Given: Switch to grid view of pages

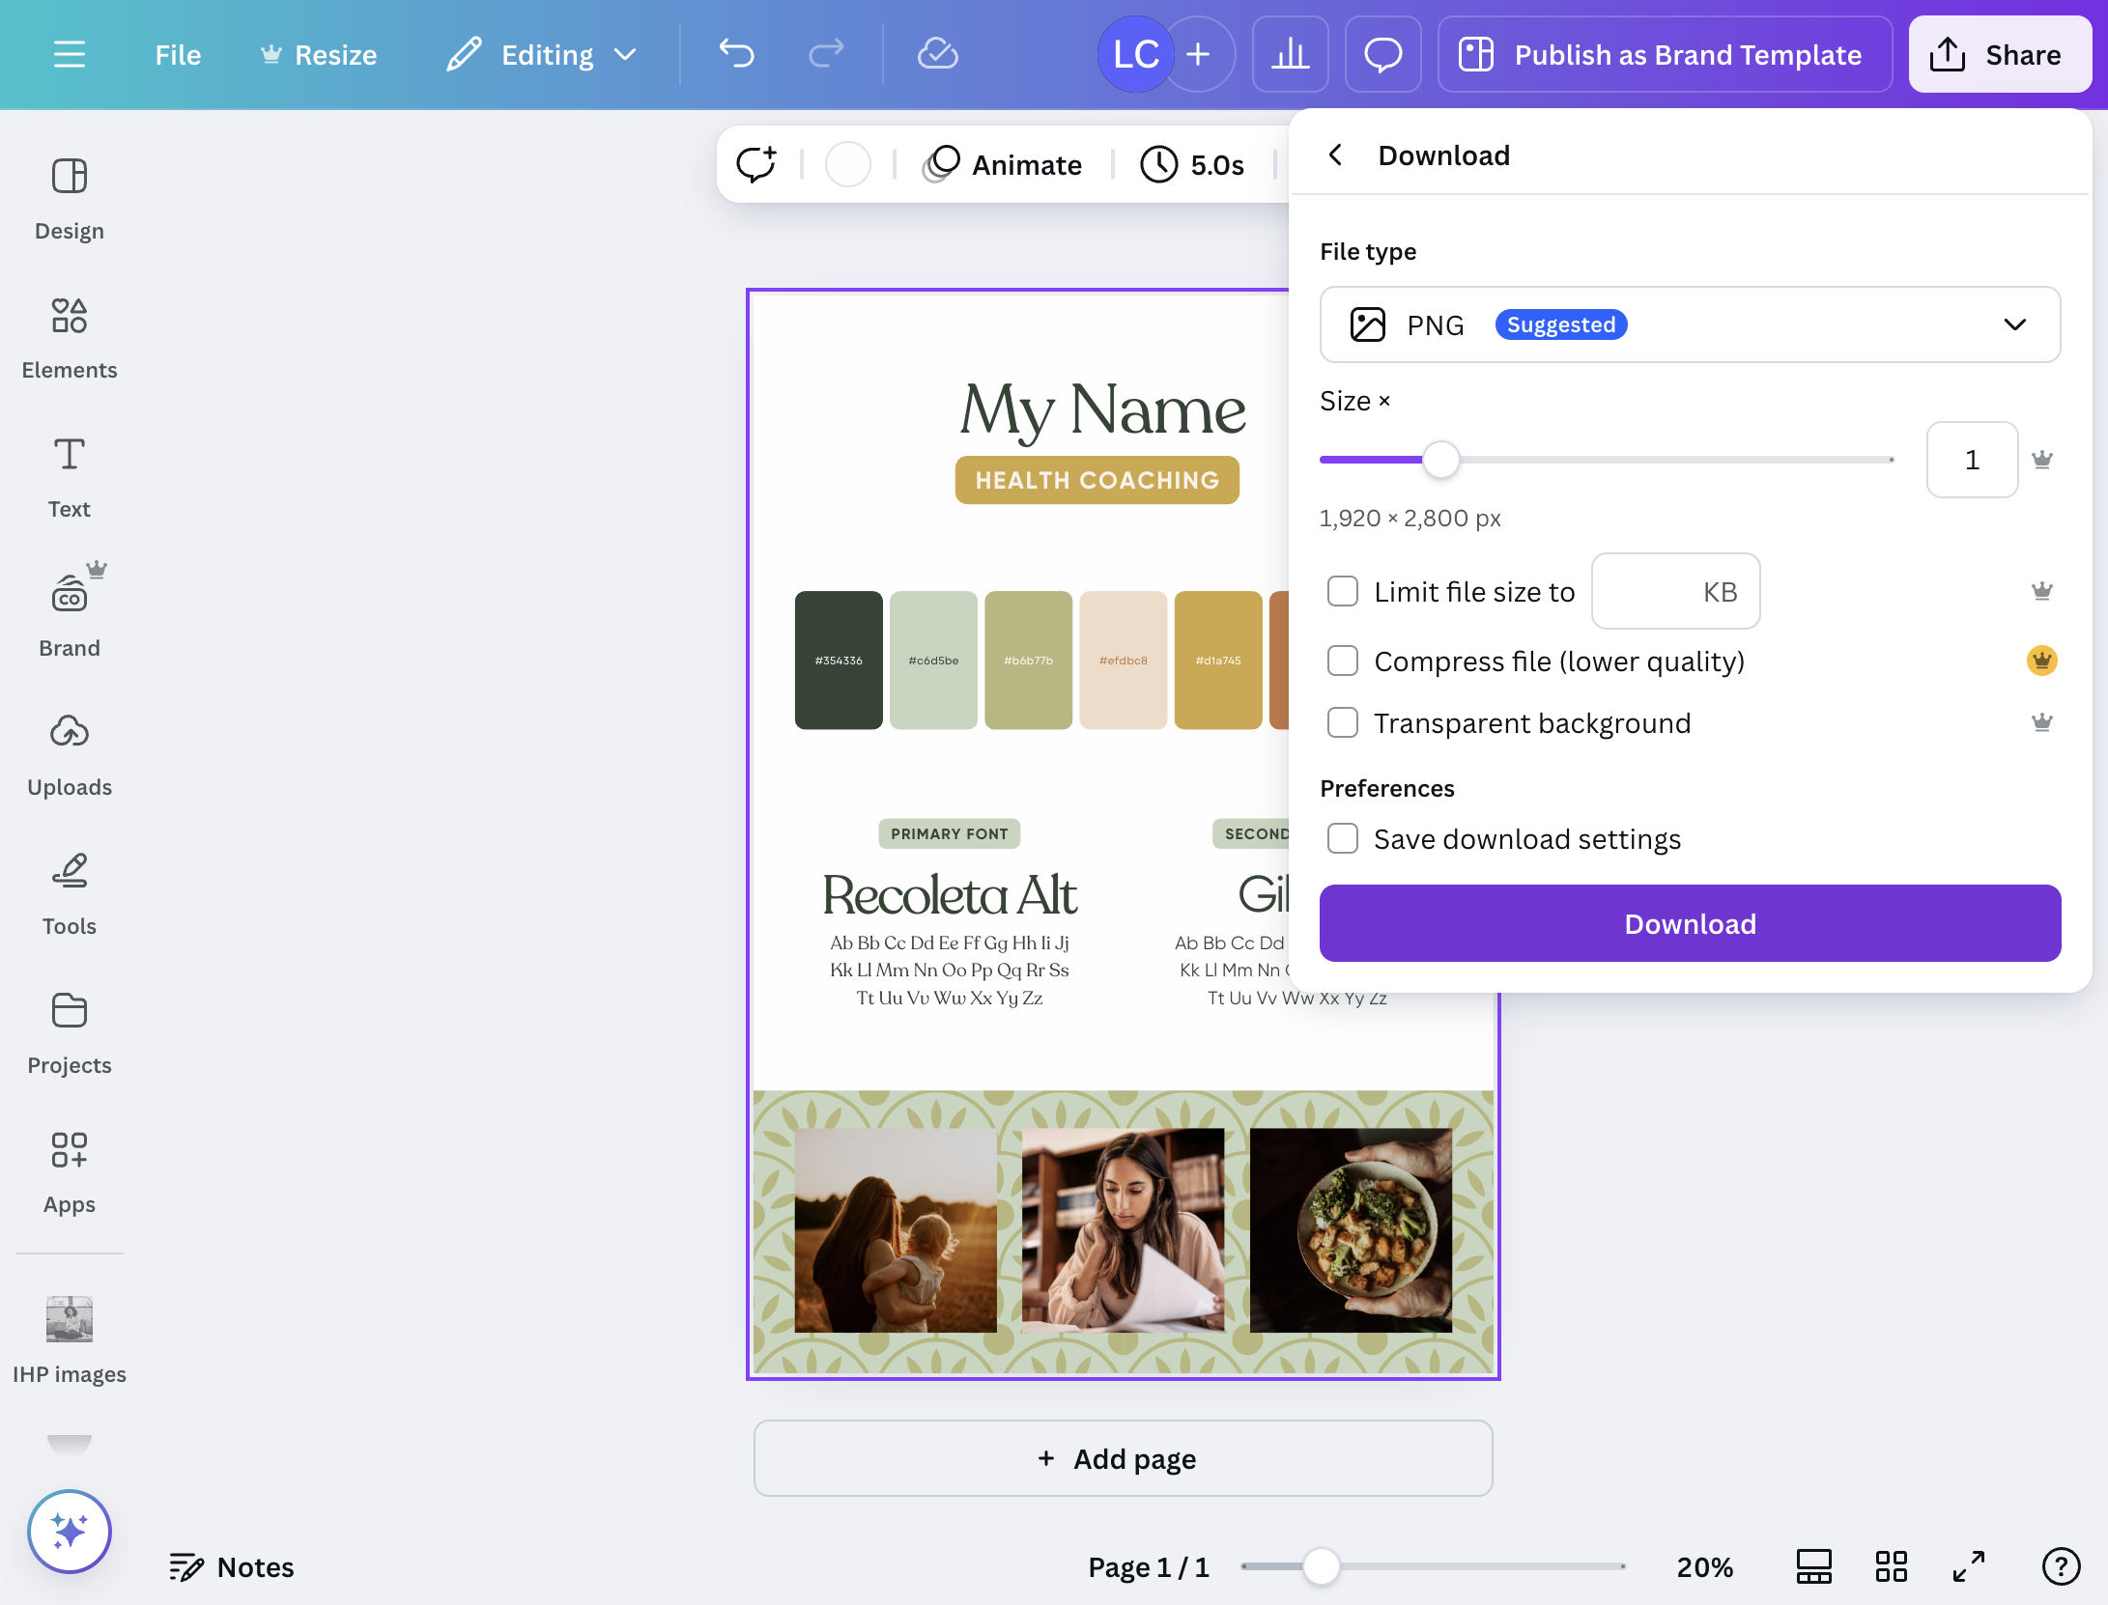Looking at the screenshot, I should pyautogui.click(x=1891, y=1566).
